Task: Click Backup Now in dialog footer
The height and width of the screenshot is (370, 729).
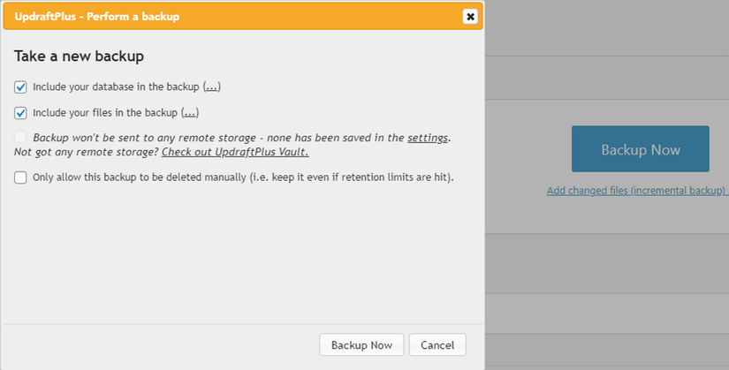Action: coord(361,345)
